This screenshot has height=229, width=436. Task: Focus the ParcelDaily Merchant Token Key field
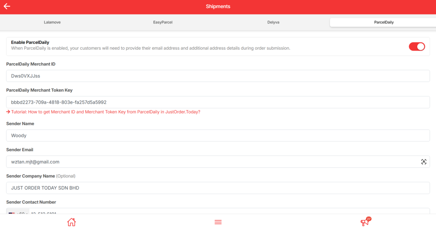pyautogui.click(x=218, y=102)
